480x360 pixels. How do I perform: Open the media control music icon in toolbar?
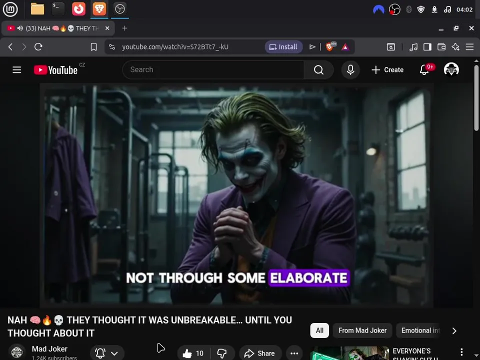413,47
